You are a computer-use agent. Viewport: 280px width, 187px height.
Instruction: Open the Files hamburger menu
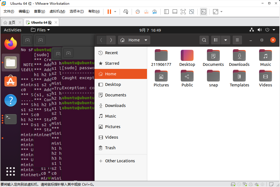point(237,40)
